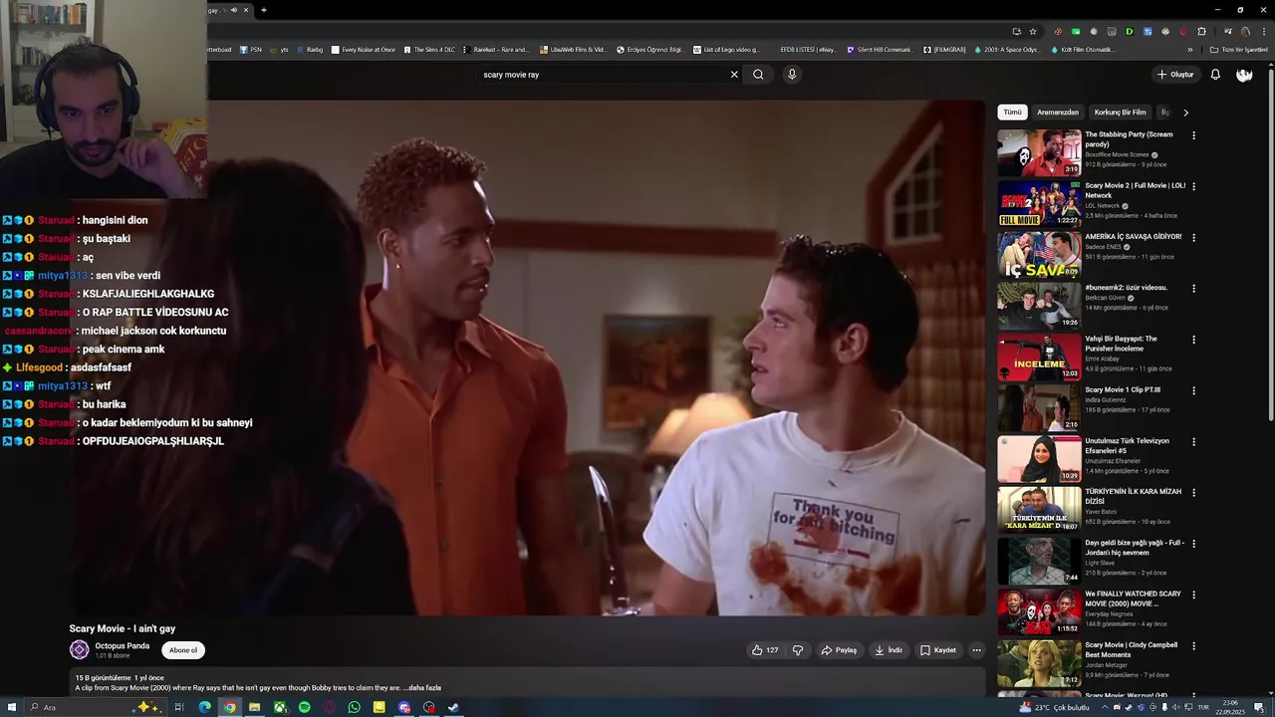The height and width of the screenshot is (717, 1275).
Task: Open options for AMERİKA İÇ SAVAŞA GİDİYOR
Action: tap(1194, 238)
